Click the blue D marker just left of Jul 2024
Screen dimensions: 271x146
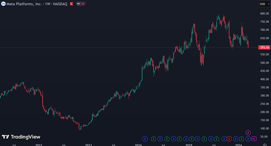[160, 139]
